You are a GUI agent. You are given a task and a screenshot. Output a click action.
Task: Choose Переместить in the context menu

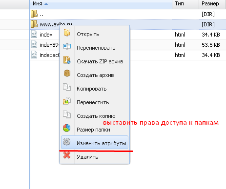95,102
